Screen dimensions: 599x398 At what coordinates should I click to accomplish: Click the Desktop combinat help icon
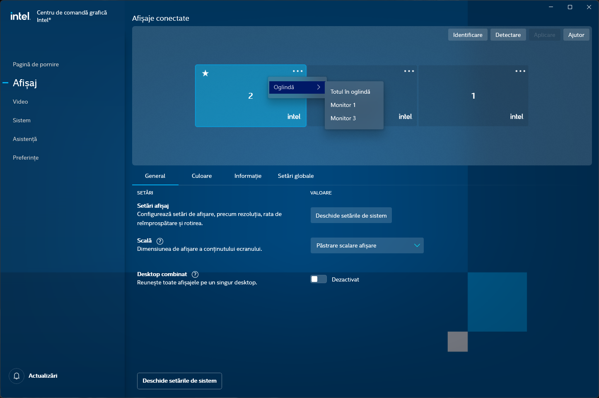coord(195,274)
